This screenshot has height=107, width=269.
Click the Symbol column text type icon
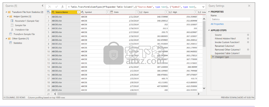[x=82, y=12]
